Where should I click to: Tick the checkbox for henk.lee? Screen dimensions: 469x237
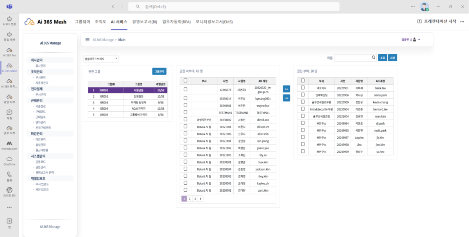pyautogui.click(x=303, y=88)
